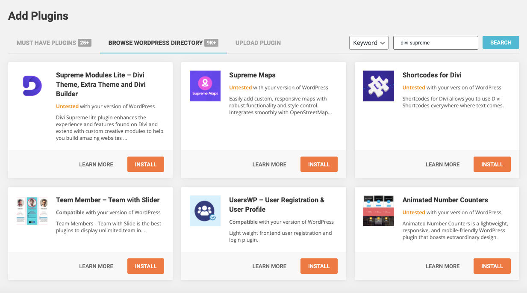
Task: Click the Team Member plugin thumbnail
Action: (32, 211)
